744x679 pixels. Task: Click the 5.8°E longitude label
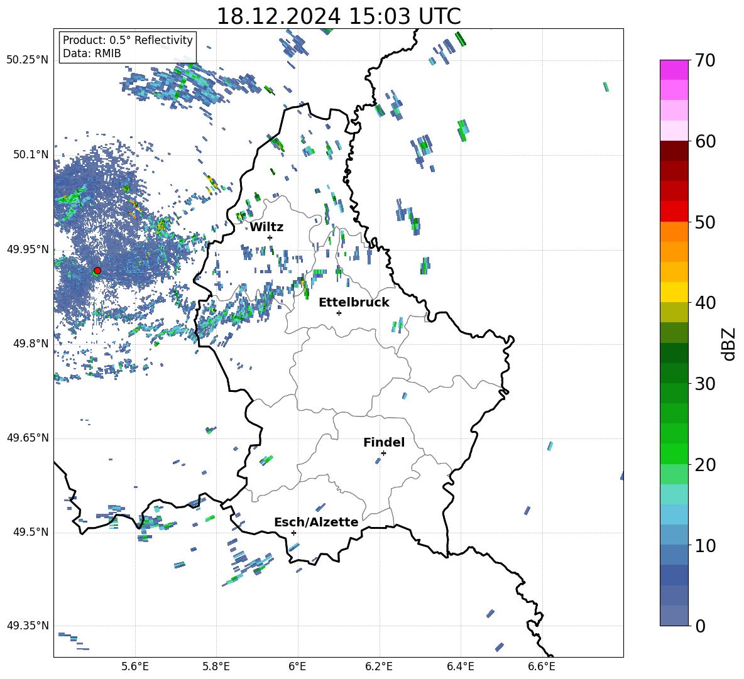(216, 666)
